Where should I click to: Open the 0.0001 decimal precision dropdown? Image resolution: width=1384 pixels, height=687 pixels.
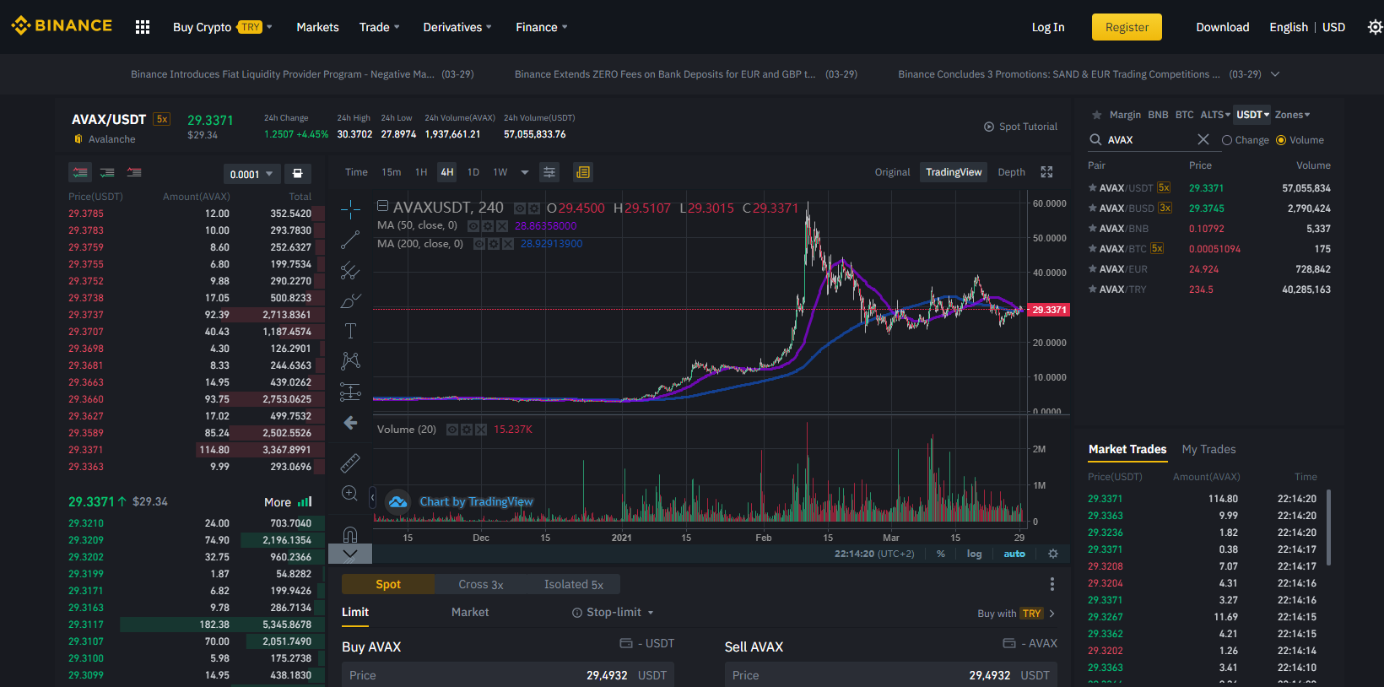click(251, 174)
